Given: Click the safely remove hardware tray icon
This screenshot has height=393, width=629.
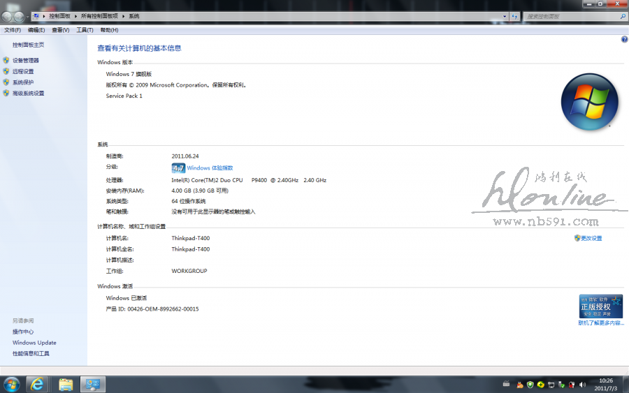Looking at the screenshot, I should (x=562, y=385).
